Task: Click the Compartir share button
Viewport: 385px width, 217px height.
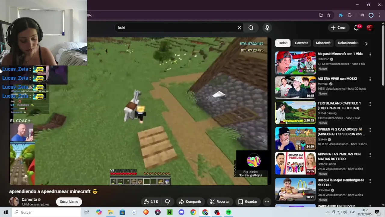Action: 190,202
